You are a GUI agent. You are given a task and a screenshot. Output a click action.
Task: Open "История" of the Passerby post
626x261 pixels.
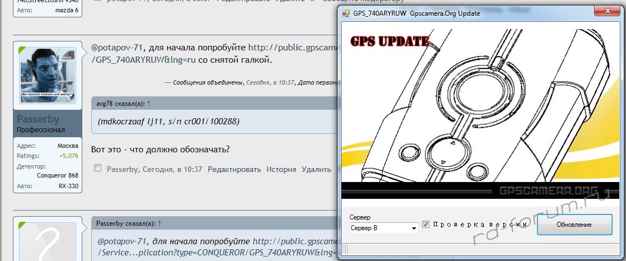[x=281, y=169]
